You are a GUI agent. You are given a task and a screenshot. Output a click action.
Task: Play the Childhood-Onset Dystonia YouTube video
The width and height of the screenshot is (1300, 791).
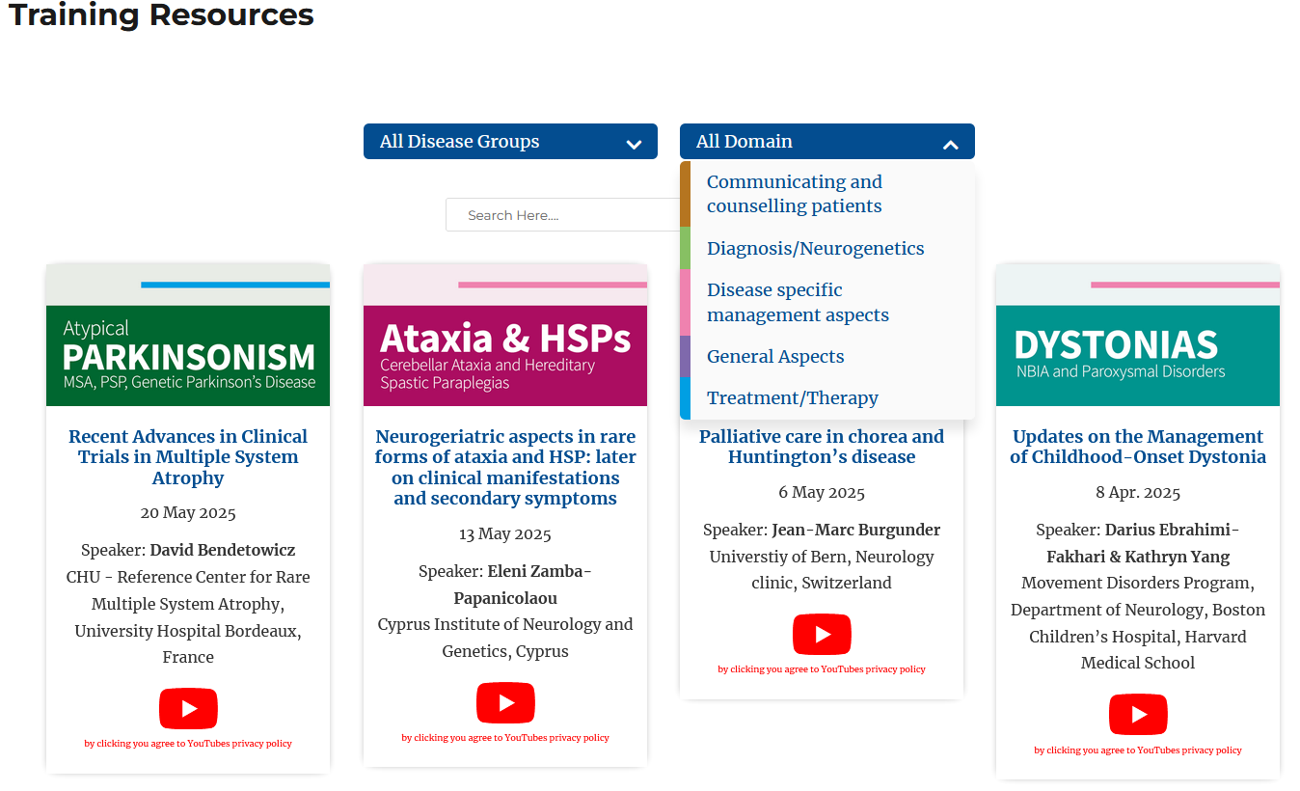[1138, 715]
